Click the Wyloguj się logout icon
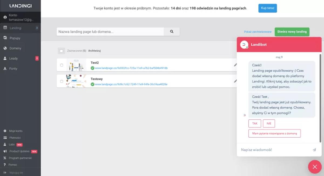Image resolution: width=324 pixels, height=176 pixels. pos(5,172)
